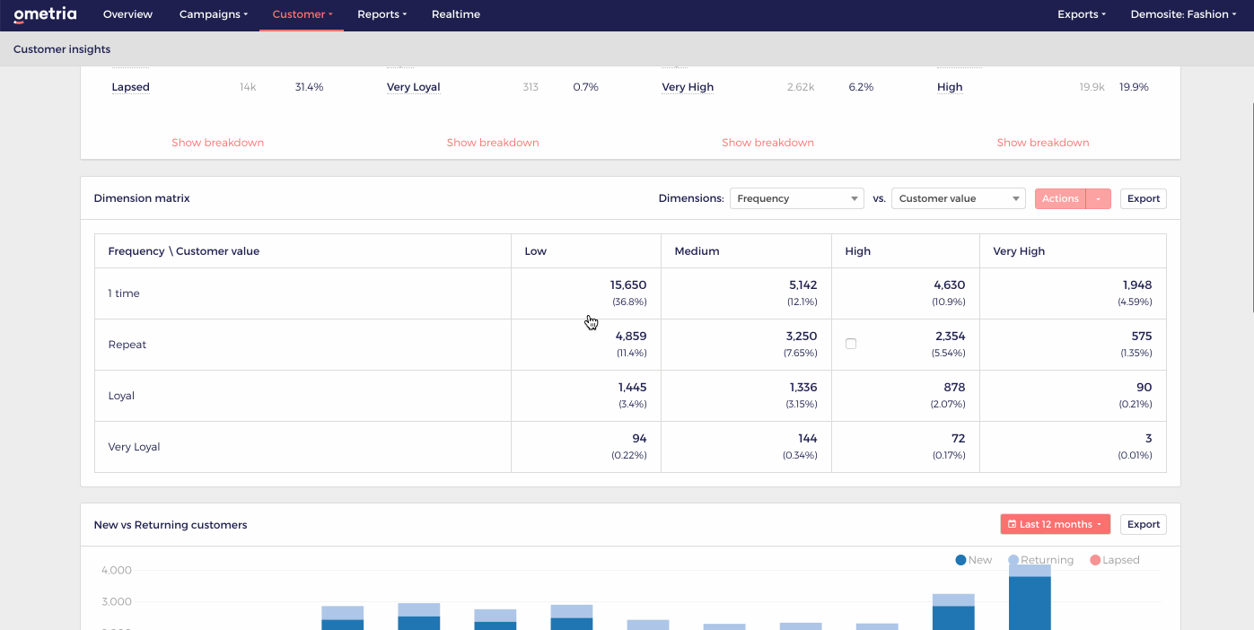Open the Reports menu
The image size is (1254, 630).
381,14
